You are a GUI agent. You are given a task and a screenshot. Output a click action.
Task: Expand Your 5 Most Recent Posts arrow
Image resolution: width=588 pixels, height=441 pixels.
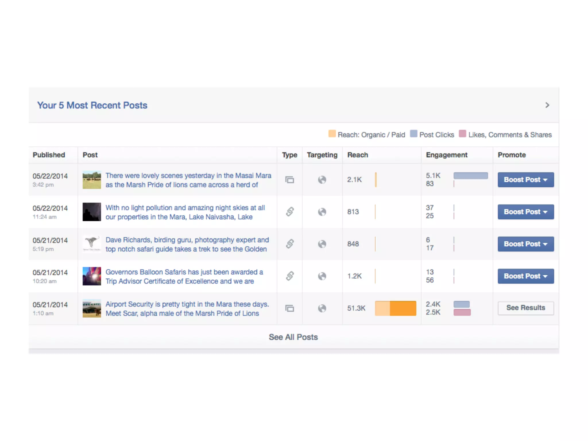547,105
